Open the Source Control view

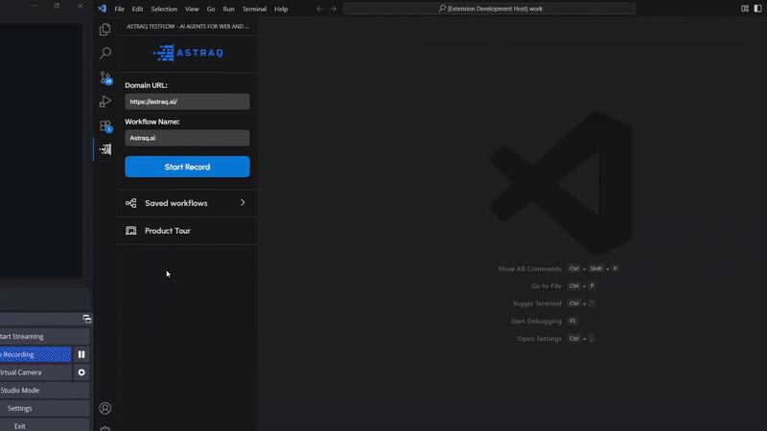(x=105, y=78)
